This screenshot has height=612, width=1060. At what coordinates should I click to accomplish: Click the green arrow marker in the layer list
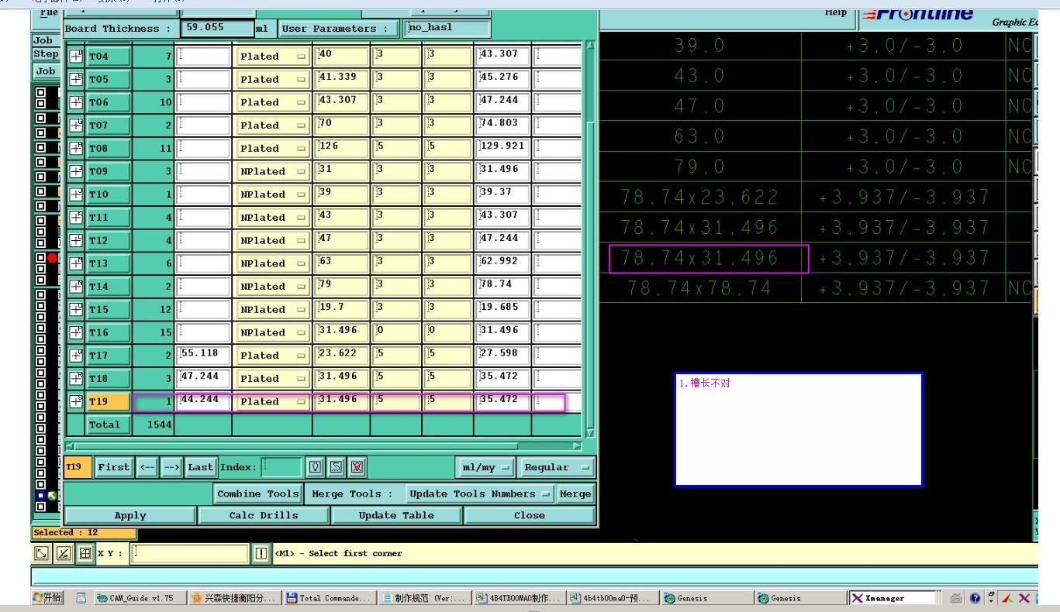tap(53, 495)
